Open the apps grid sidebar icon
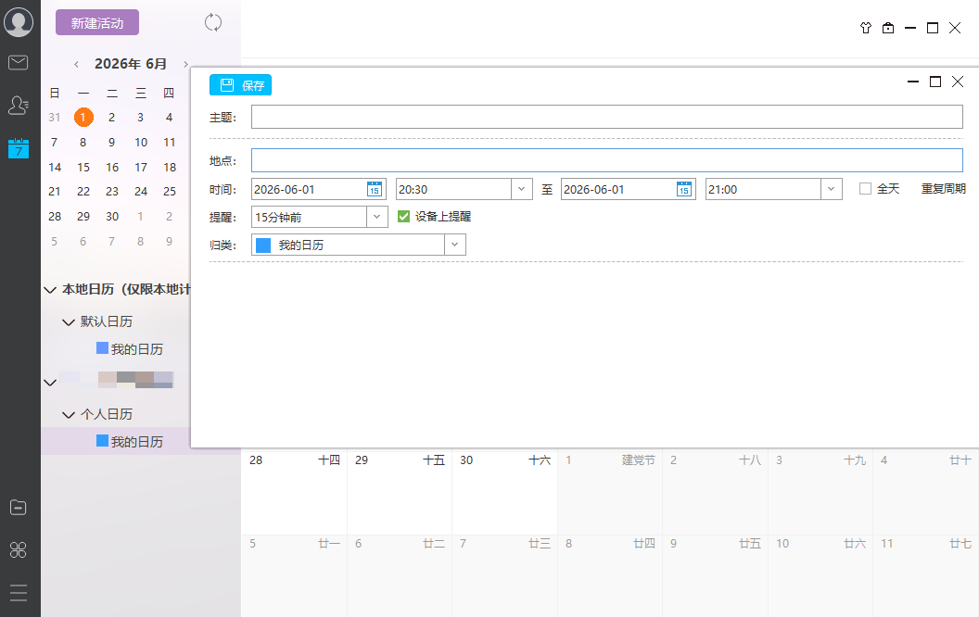The height and width of the screenshot is (617, 979). pyautogui.click(x=19, y=549)
